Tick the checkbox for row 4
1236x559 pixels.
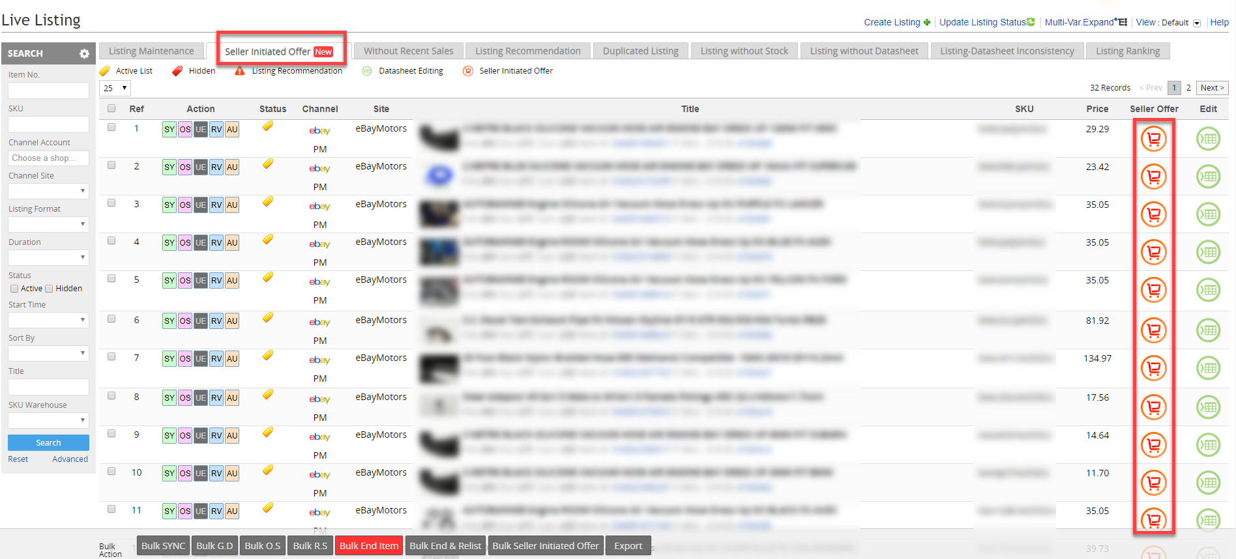point(111,241)
